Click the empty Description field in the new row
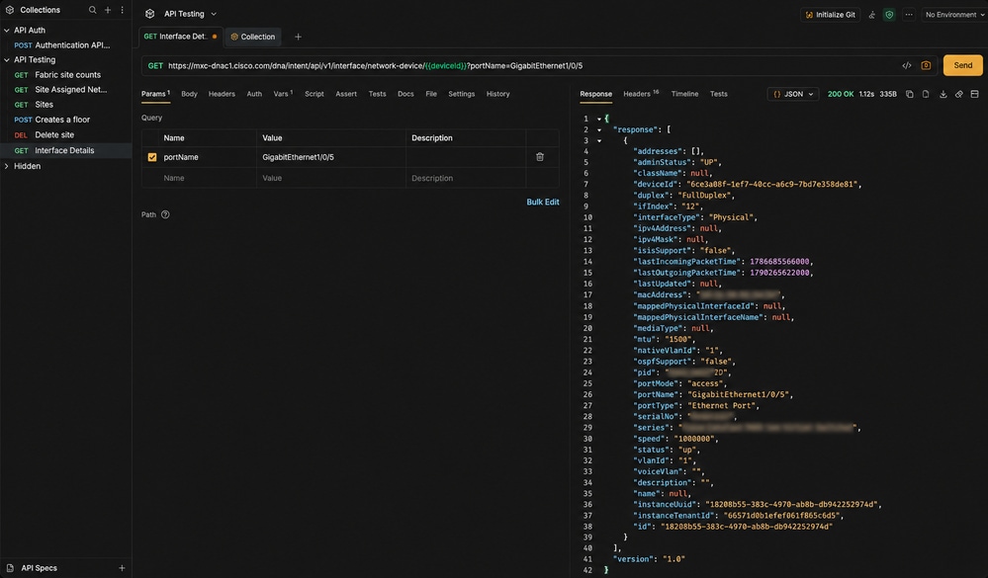Screen dimensions: 988x578 click(466, 178)
